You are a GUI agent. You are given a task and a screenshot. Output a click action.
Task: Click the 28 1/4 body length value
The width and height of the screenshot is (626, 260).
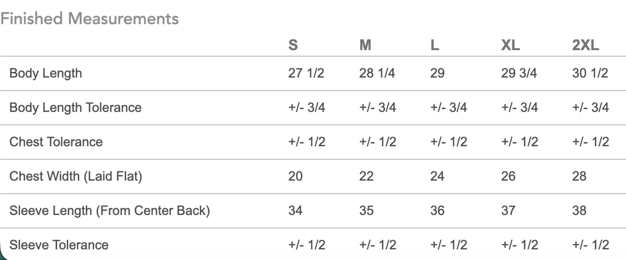click(377, 73)
